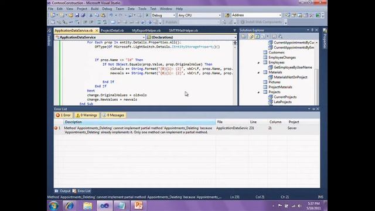The height and width of the screenshot is (211, 375).
Task: Open Internet Explorer from the taskbar
Action: [70, 206]
